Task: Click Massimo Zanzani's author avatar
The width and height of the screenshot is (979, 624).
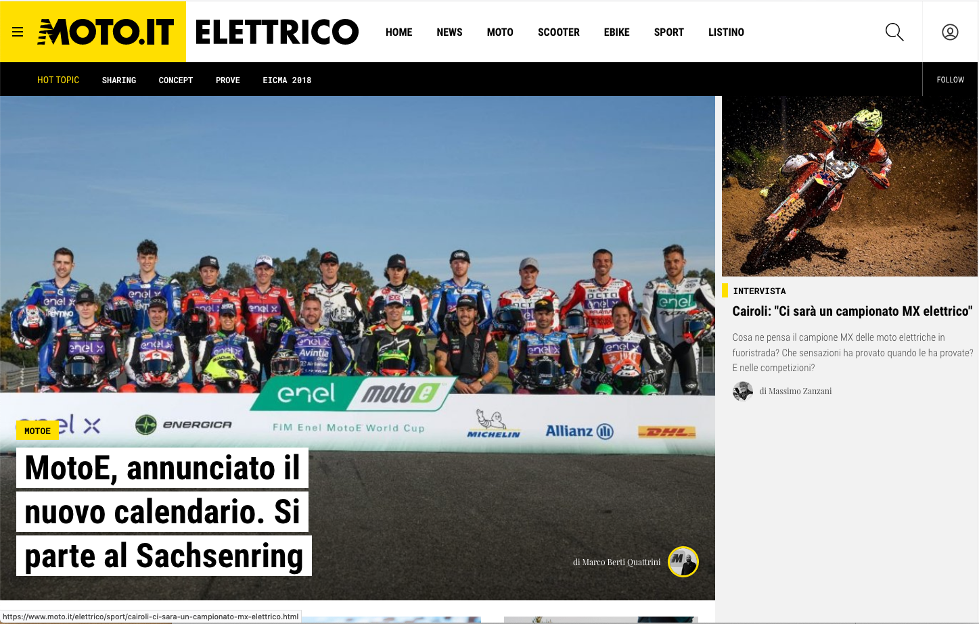Action: [x=743, y=391]
